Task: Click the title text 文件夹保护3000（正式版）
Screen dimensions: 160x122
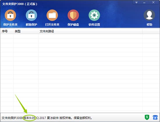Action: tap(20, 4)
